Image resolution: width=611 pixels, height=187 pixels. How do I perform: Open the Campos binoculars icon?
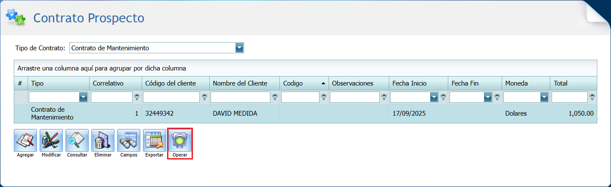129,141
